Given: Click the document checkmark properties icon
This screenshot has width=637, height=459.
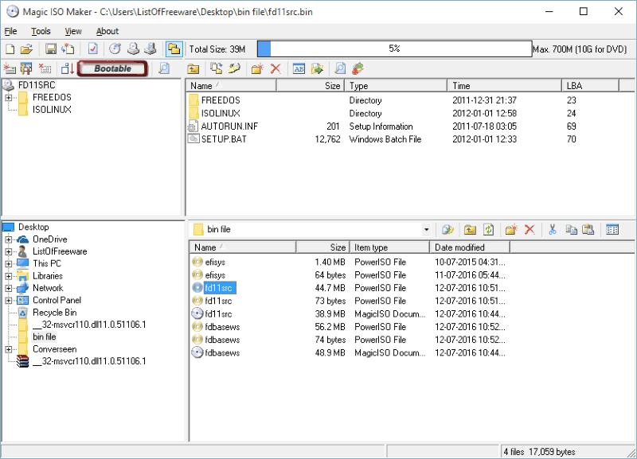Looking at the screenshot, I should coord(93,49).
